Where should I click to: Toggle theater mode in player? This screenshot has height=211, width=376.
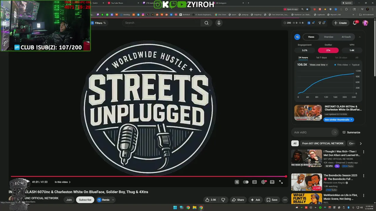coord(272,182)
